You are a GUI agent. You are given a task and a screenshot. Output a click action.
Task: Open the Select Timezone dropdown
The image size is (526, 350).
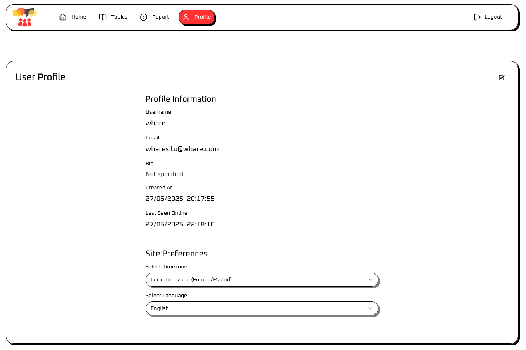tap(256, 280)
